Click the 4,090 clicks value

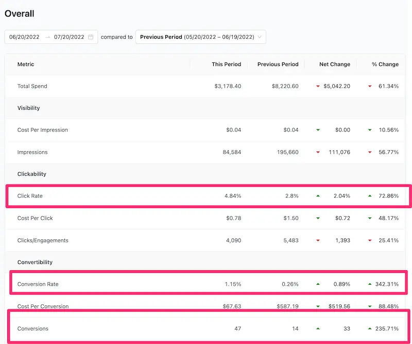click(234, 240)
